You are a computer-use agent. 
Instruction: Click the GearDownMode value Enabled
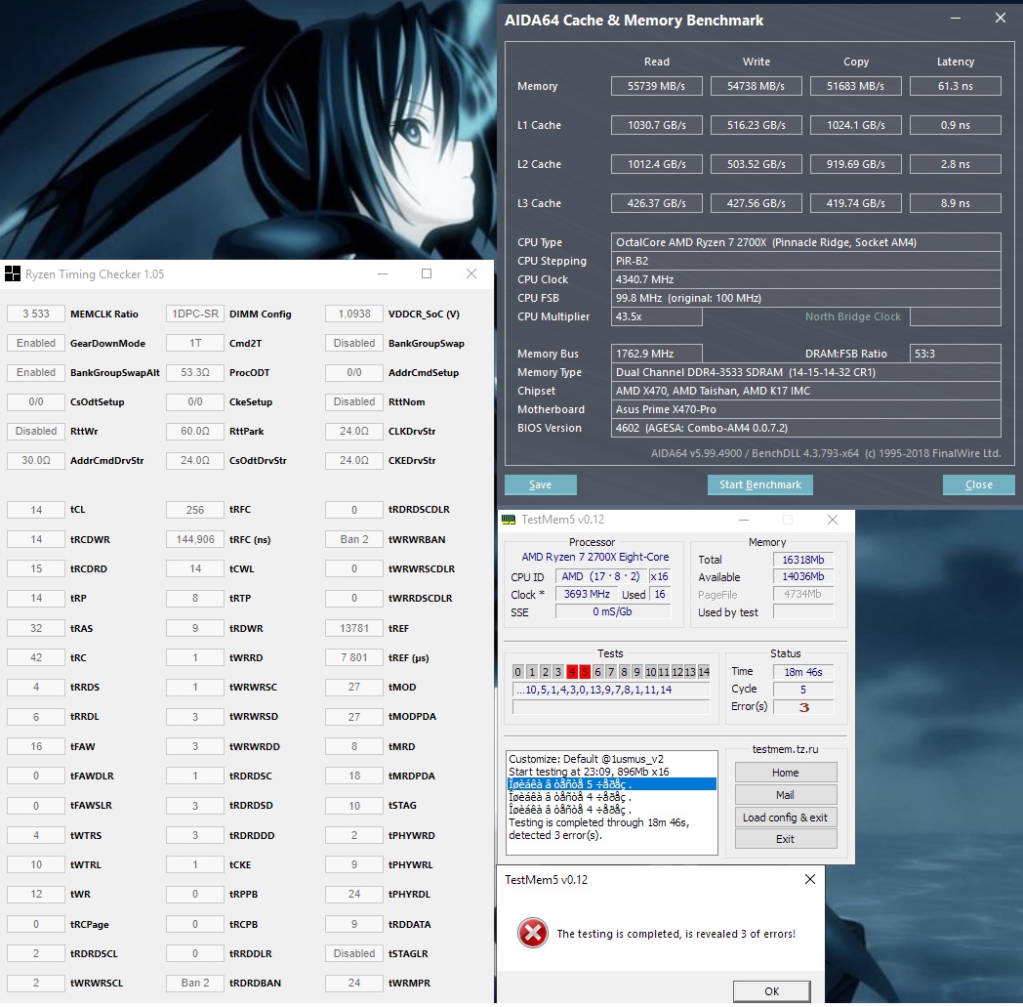pos(36,343)
